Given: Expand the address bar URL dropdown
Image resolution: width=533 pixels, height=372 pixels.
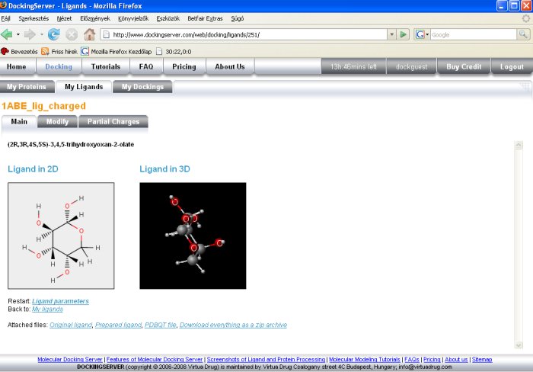Looking at the screenshot, I should click(392, 34).
